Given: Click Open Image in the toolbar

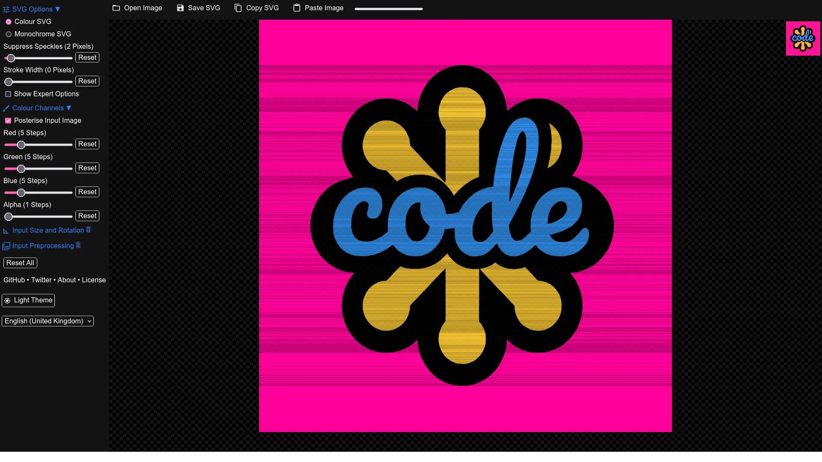Looking at the screenshot, I should click(x=137, y=8).
